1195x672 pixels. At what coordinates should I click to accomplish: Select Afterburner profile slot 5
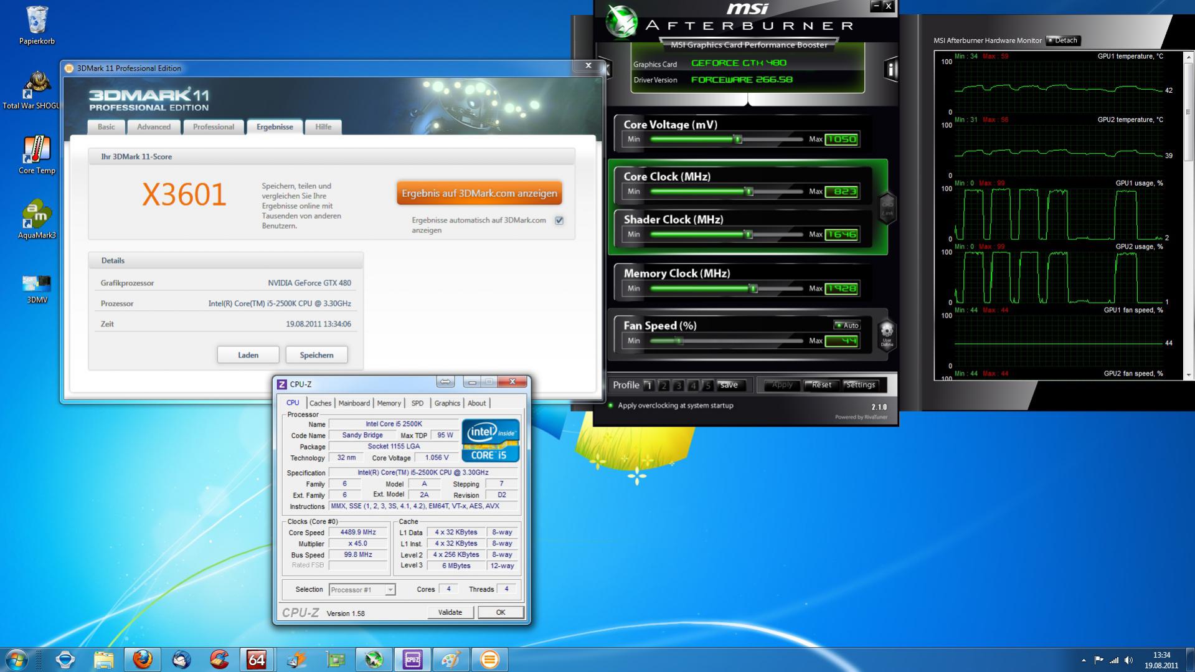pyautogui.click(x=707, y=386)
